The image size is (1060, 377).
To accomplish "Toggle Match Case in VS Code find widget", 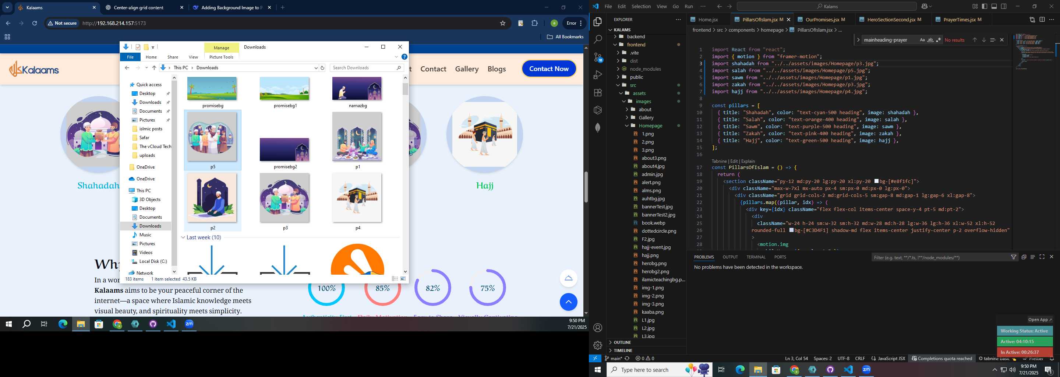I will point(922,40).
